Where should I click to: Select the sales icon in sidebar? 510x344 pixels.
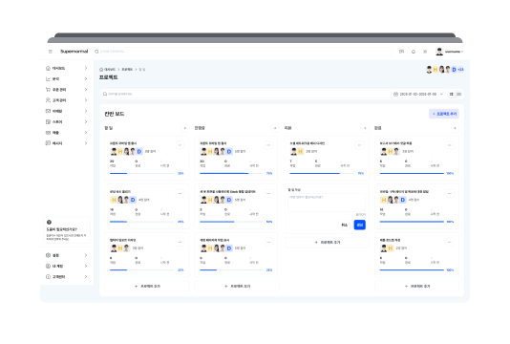(x=48, y=133)
